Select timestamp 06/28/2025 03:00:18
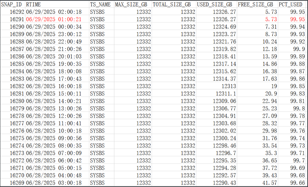 click(x=53, y=183)
